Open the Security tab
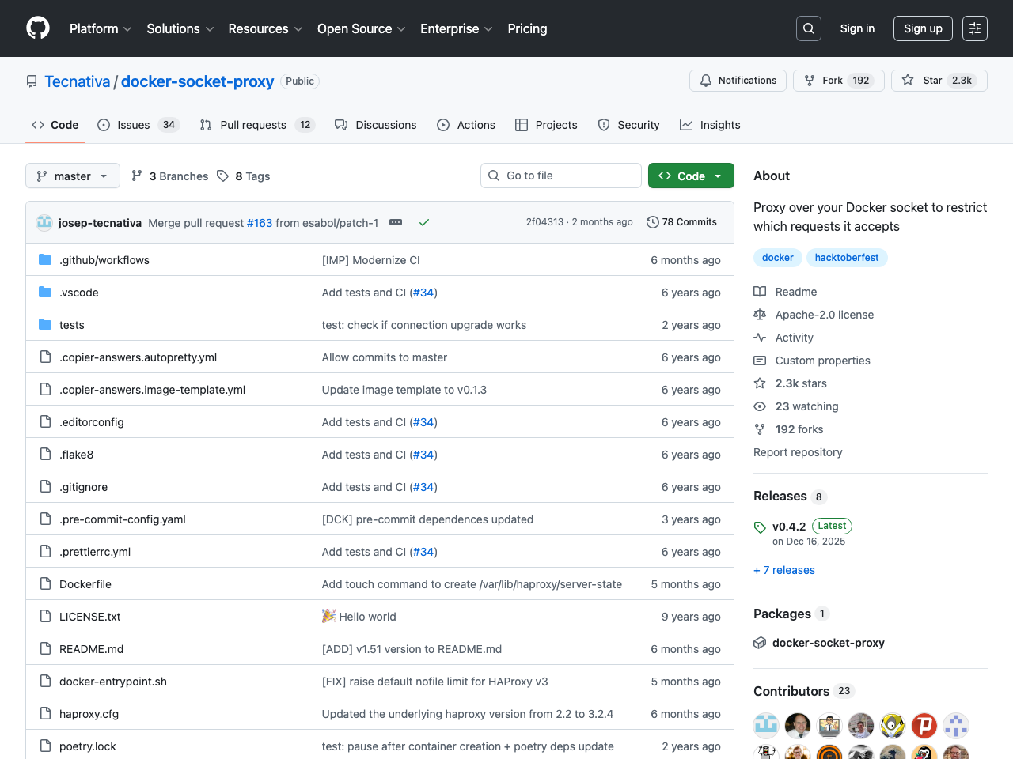Screen dimensions: 1013x759 (x=629, y=124)
